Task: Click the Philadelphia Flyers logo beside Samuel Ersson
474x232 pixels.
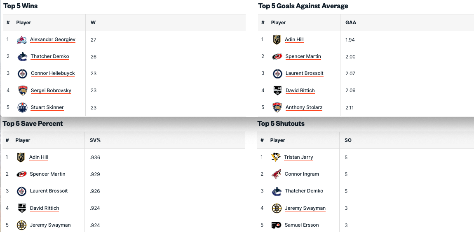Action: coord(277,225)
